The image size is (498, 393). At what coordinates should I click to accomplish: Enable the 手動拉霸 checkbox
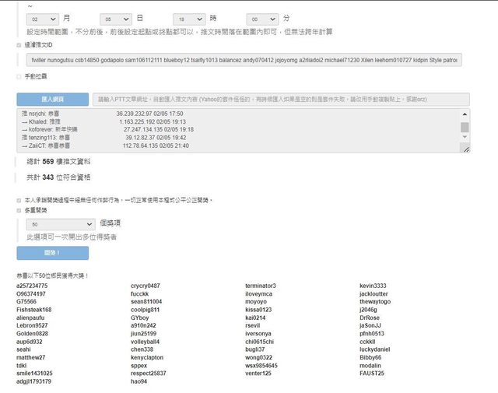pyautogui.click(x=19, y=76)
